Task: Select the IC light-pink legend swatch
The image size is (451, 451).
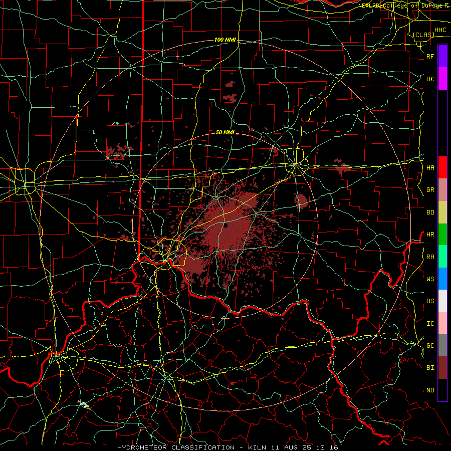Action: click(x=442, y=323)
